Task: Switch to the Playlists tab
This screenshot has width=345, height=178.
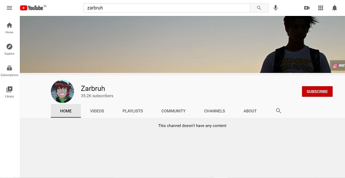Action: click(133, 111)
